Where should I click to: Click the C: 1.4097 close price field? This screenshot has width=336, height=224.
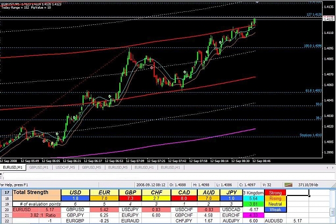tap(247, 185)
